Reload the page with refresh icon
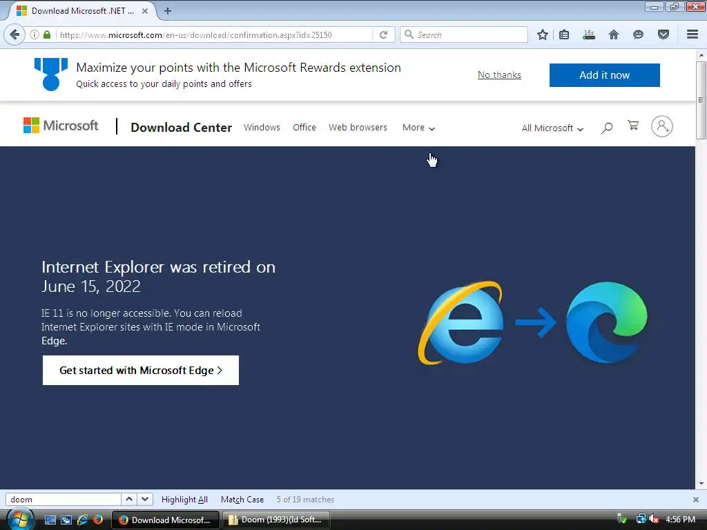The width and height of the screenshot is (707, 530). tap(383, 35)
